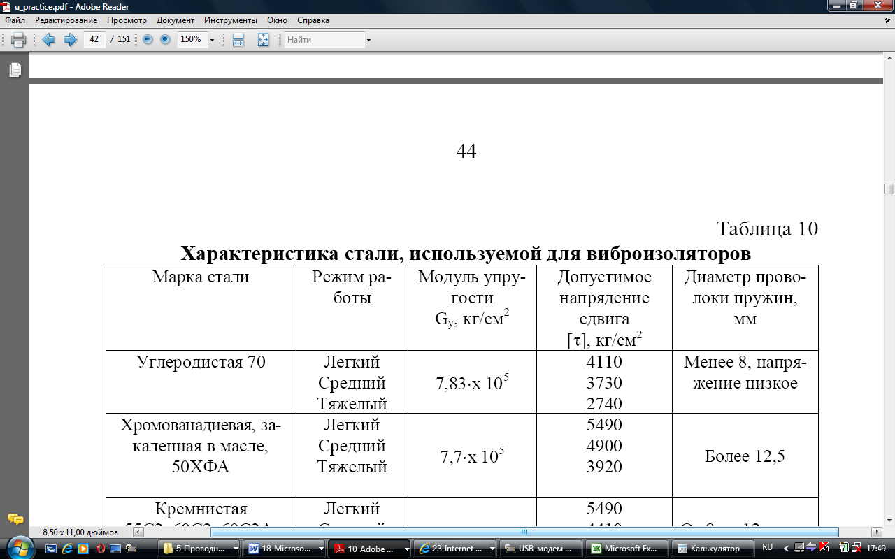Open the 23 Internet Explorer taskbar group
This screenshot has width=895, height=559.
click(x=454, y=549)
